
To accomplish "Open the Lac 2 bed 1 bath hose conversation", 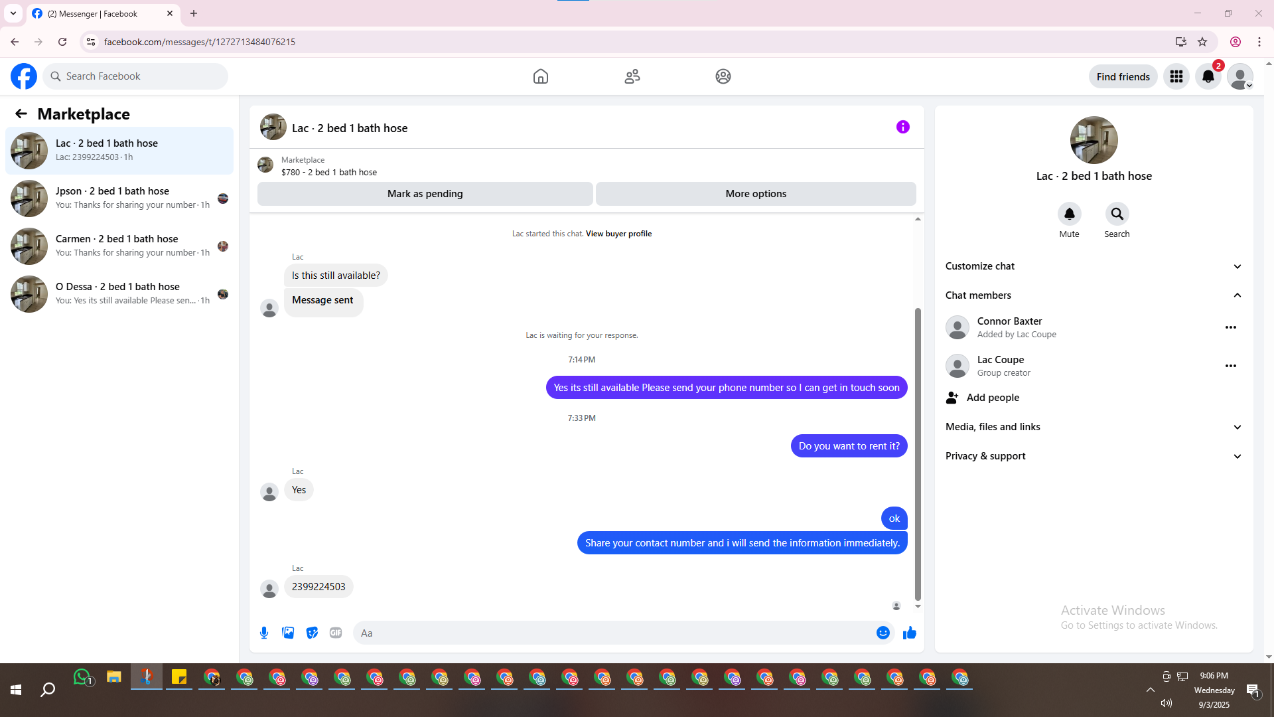I will point(119,151).
